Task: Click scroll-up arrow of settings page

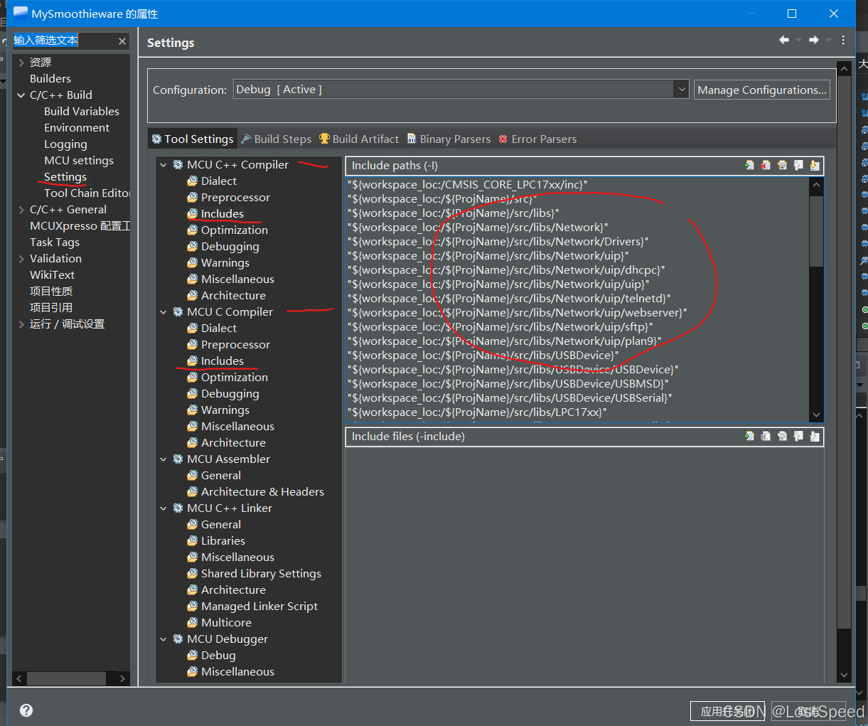Action: (845, 69)
